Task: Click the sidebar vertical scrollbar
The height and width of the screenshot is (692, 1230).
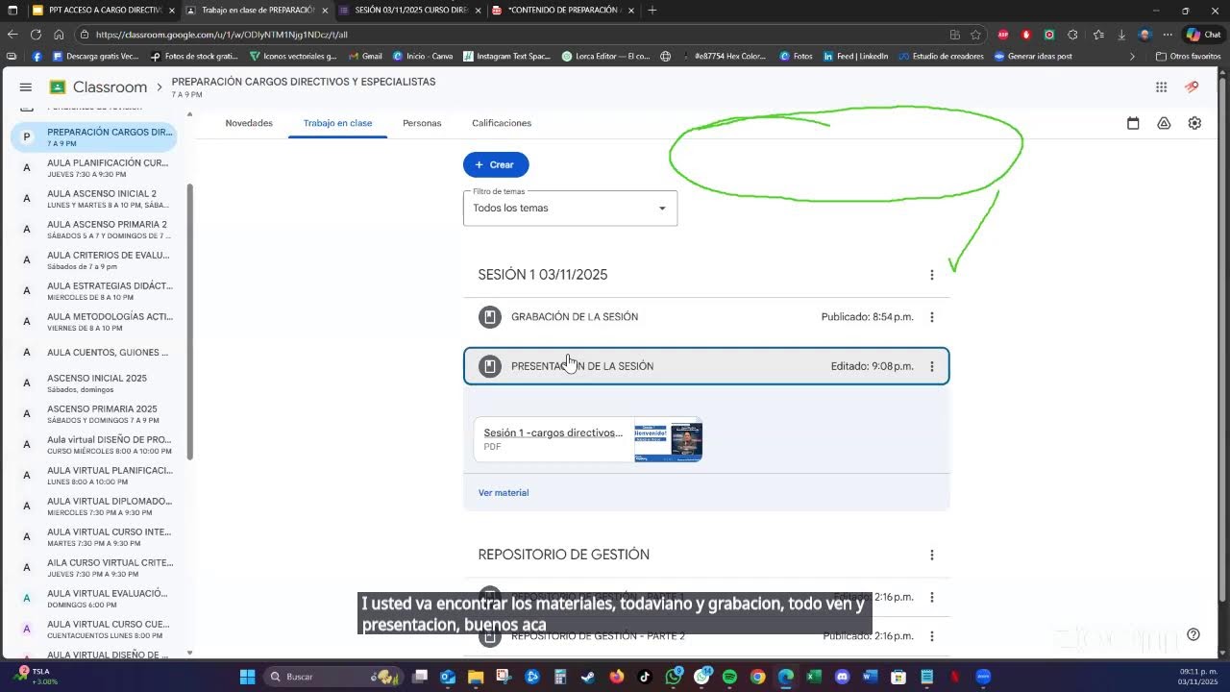Action: pos(189,322)
